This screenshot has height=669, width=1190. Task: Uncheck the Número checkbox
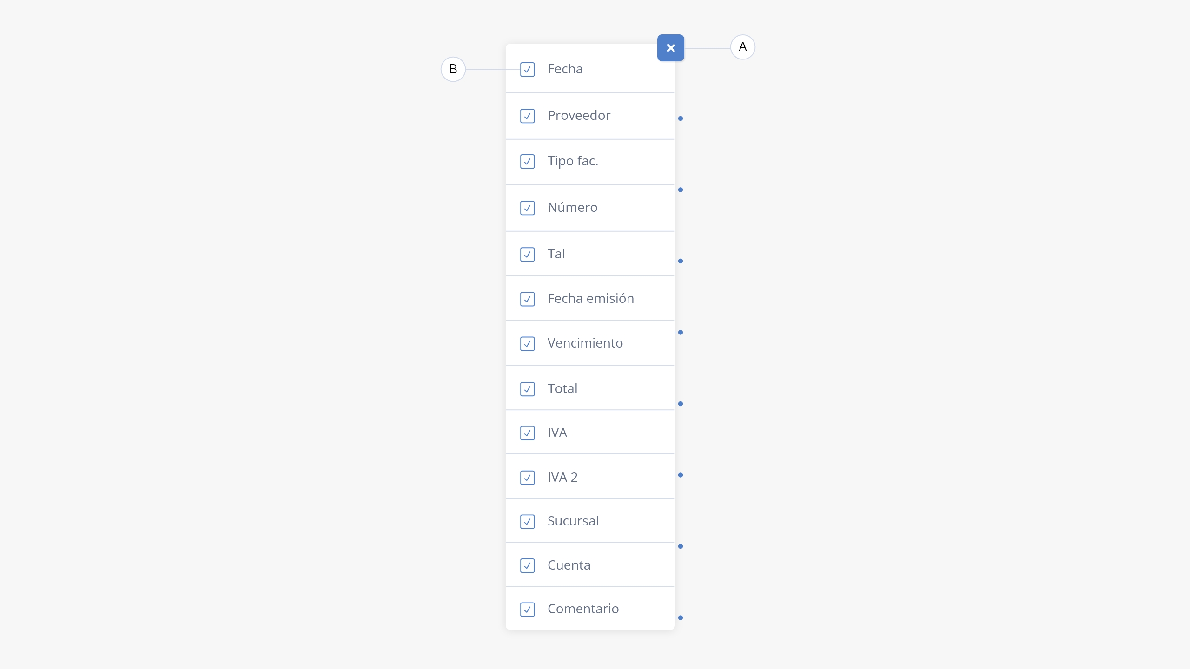click(x=527, y=208)
